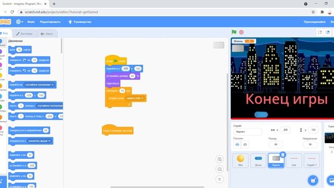
Task: Select the orange Control category circle
Action: pyautogui.click(x=1, y=86)
